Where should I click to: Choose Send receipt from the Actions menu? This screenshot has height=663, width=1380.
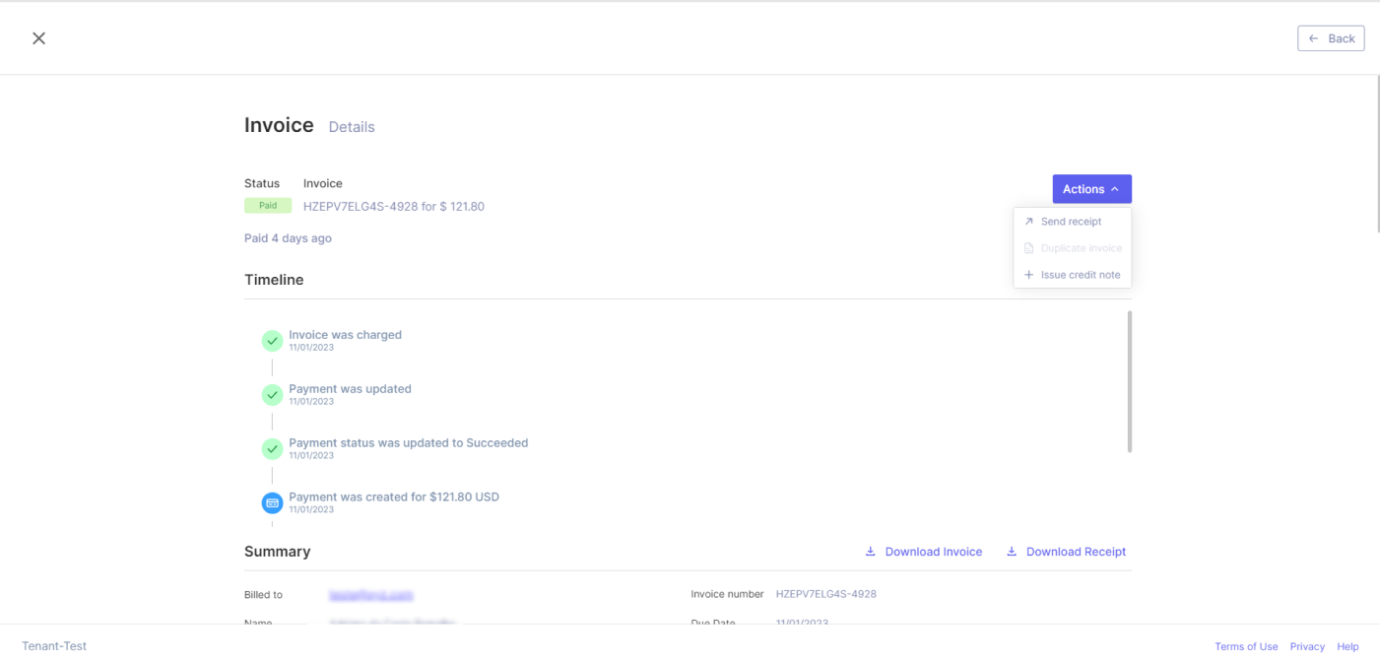click(1072, 222)
